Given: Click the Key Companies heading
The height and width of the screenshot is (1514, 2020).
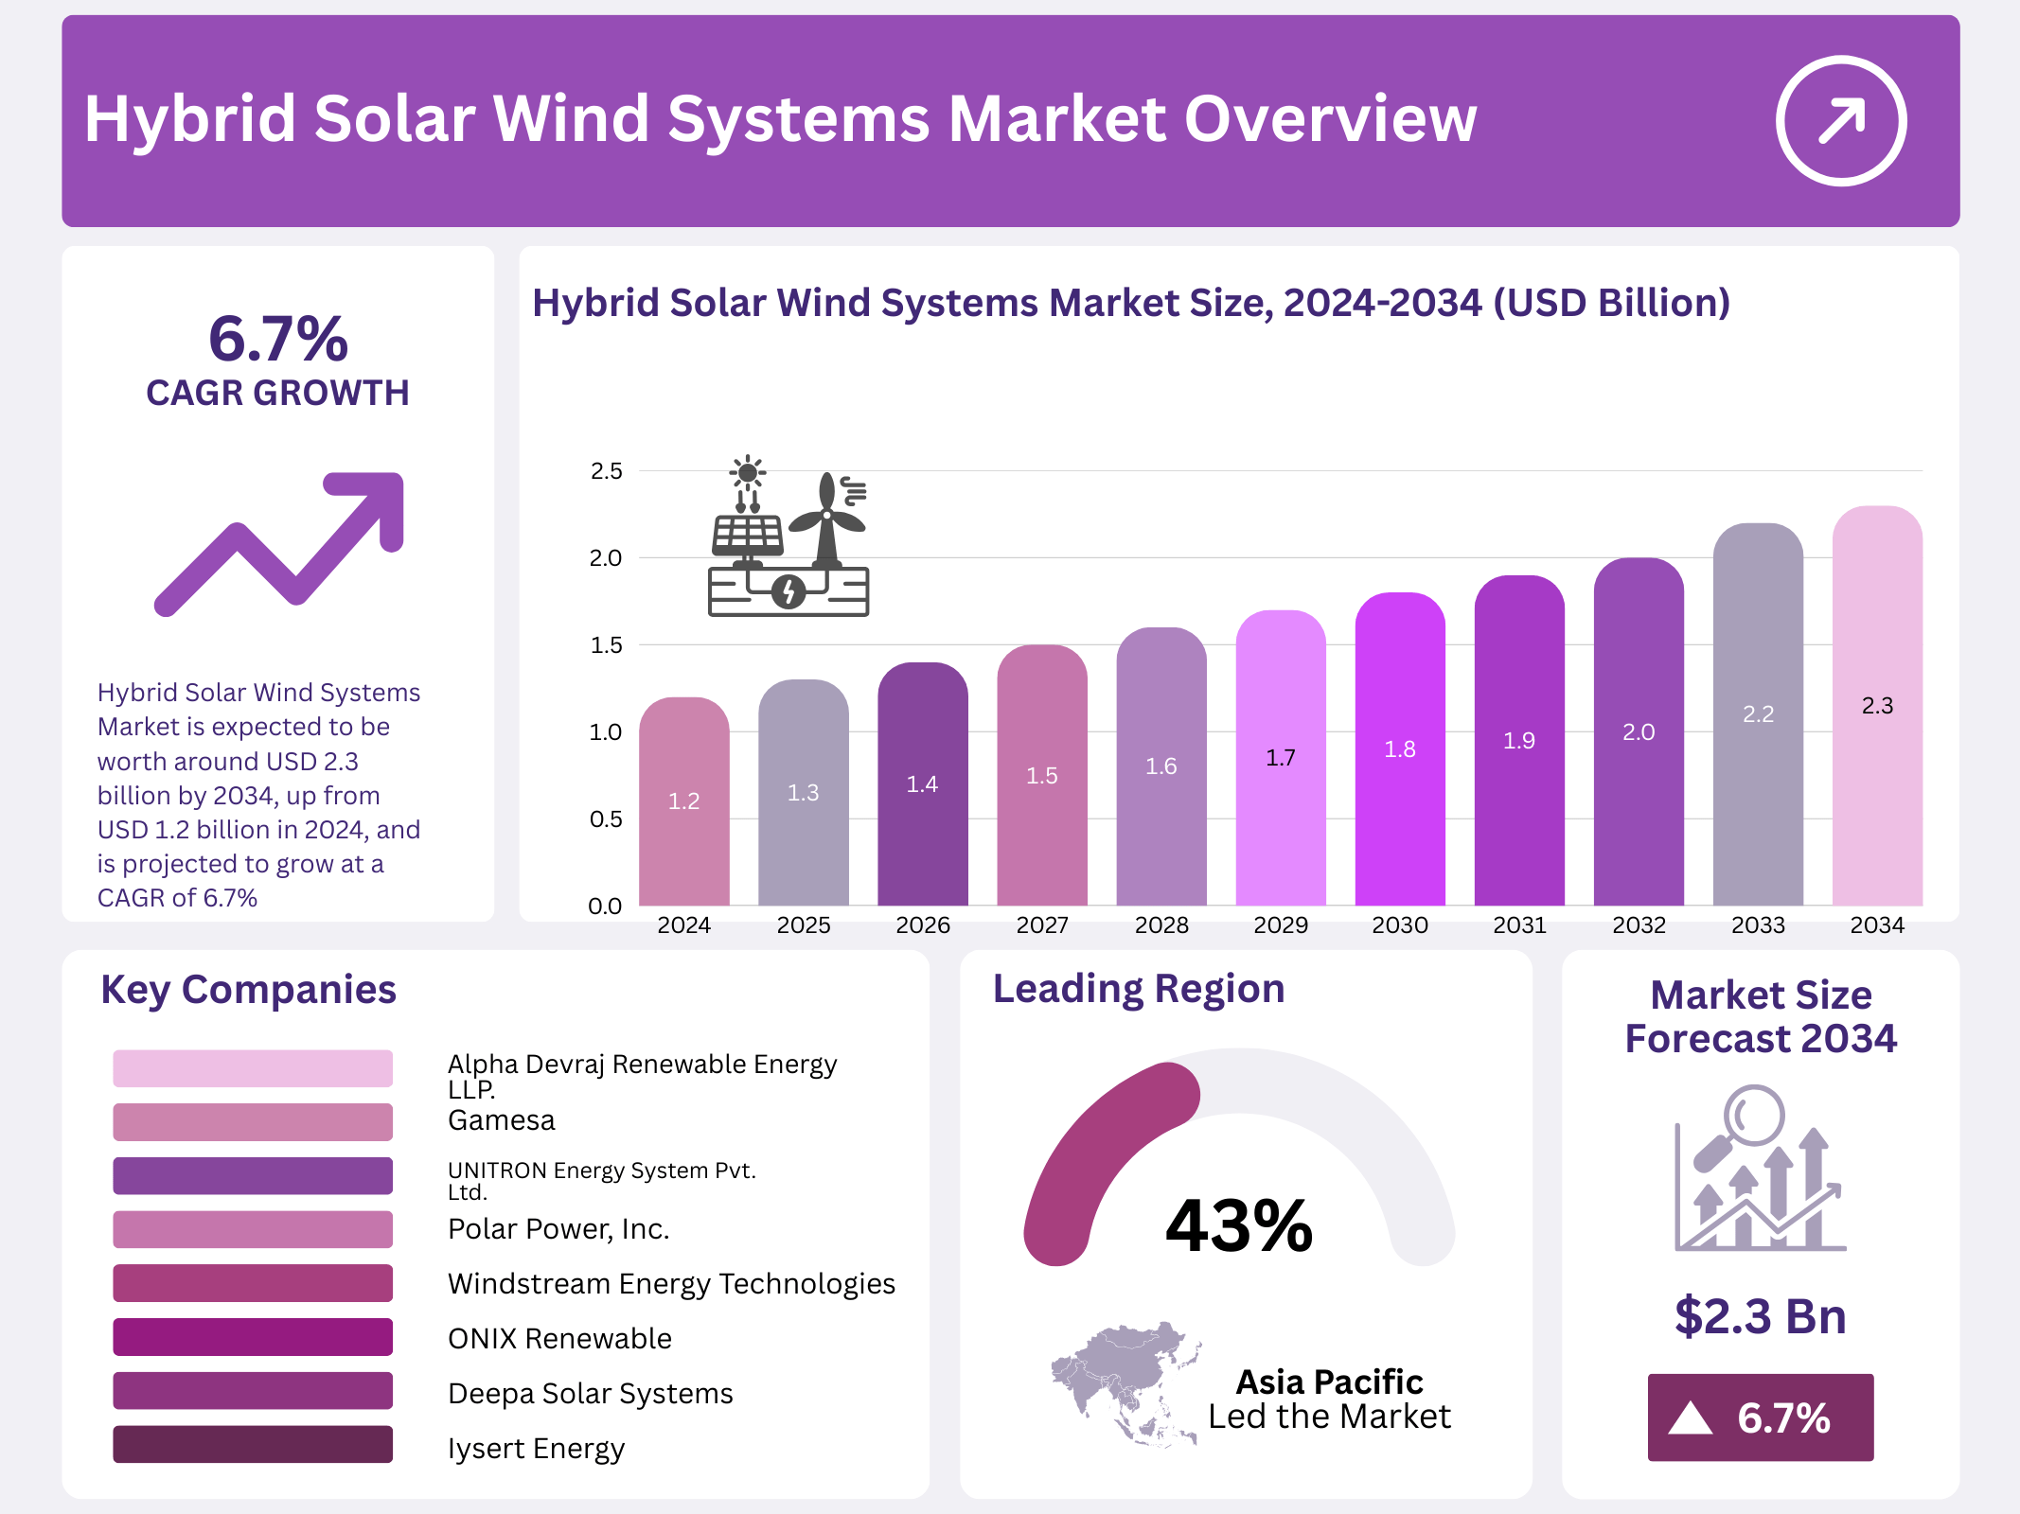Looking at the screenshot, I should (248, 990).
